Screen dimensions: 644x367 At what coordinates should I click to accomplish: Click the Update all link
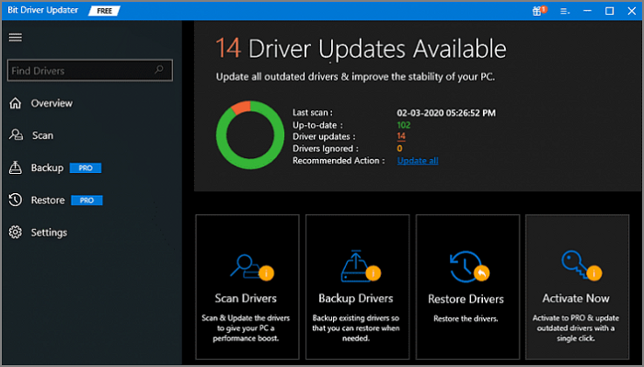click(418, 161)
